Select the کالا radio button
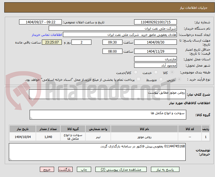This screenshot has height=177, width=215. (172, 72)
